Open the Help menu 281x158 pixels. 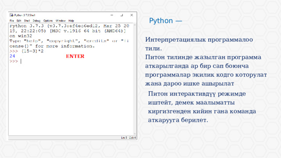(71, 21)
